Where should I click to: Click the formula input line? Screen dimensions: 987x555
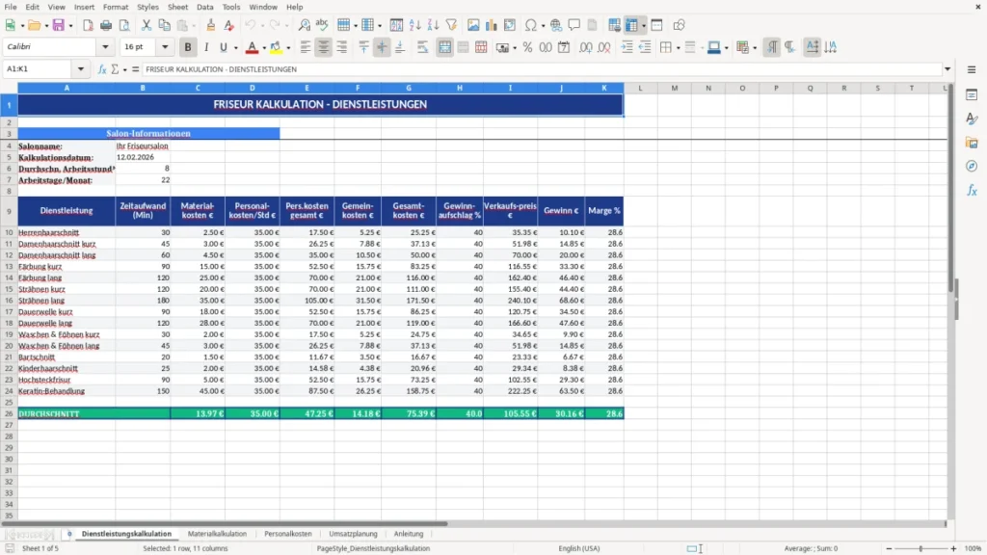(542, 69)
